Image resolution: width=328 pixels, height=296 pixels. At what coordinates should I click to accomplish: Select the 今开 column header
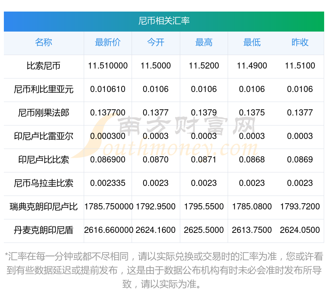click(156, 42)
